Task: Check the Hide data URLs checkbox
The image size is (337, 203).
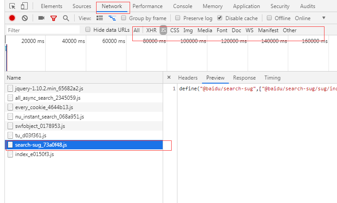Action: point(88,30)
